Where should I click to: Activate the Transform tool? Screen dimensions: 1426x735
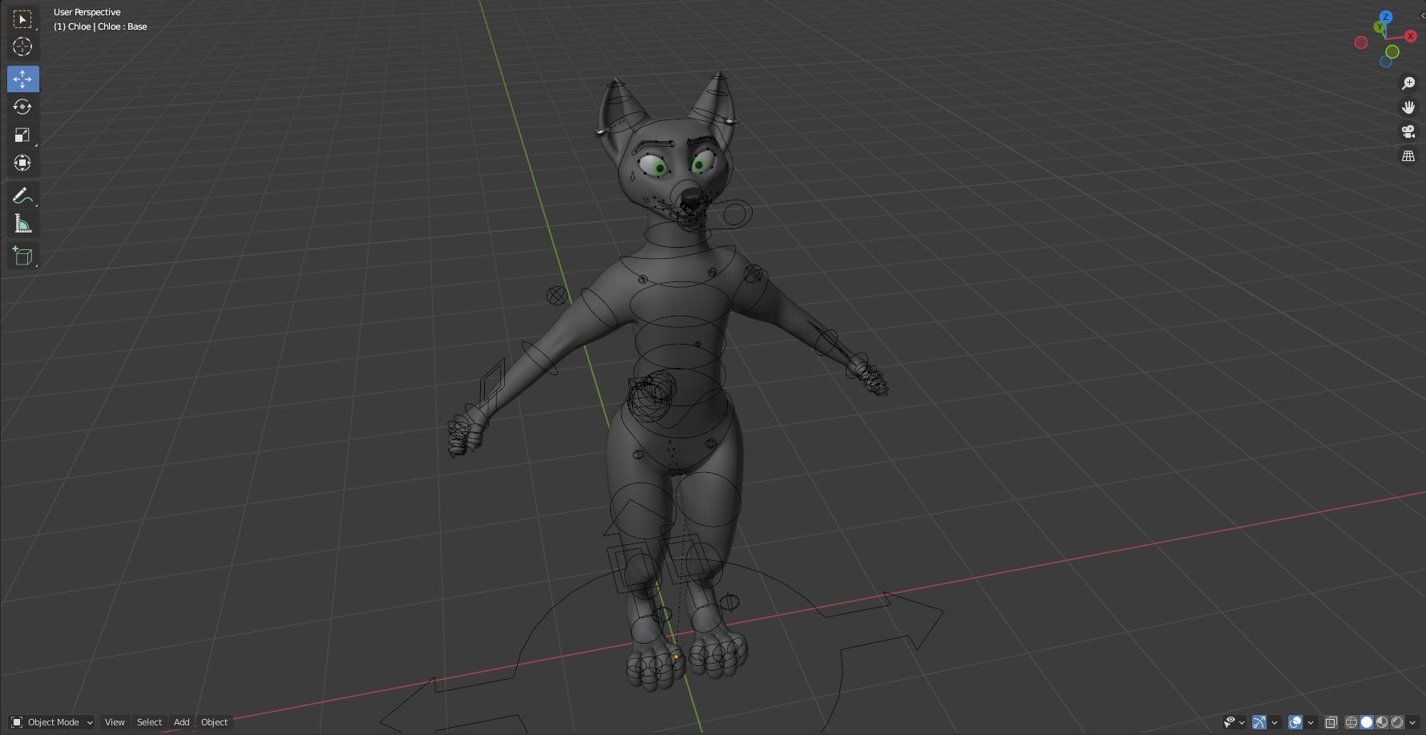pyautogui.click(x=22, y=163)
